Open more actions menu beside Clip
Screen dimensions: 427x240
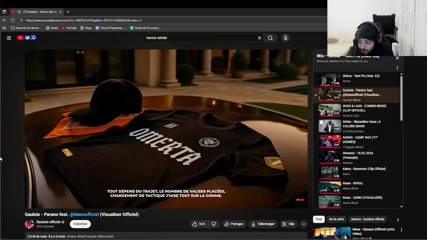click(x=304, y=224)
